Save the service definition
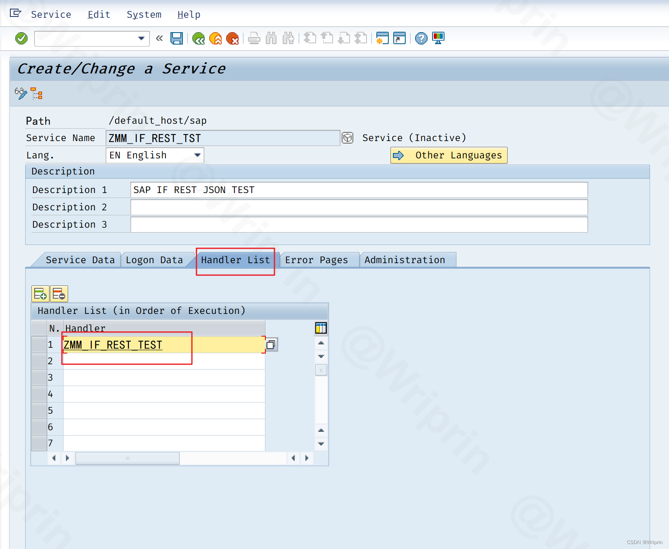Screen dimensions: 669x549 177,38
